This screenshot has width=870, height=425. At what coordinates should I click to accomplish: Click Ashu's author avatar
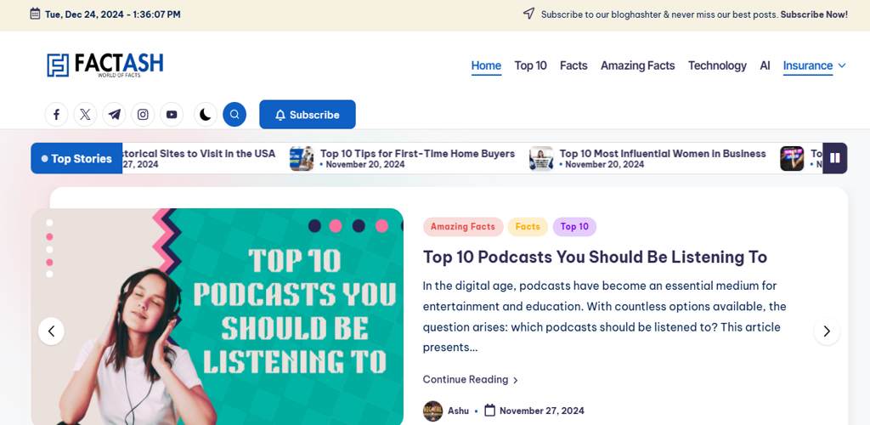pyautogui.click(x=432, y=411)
